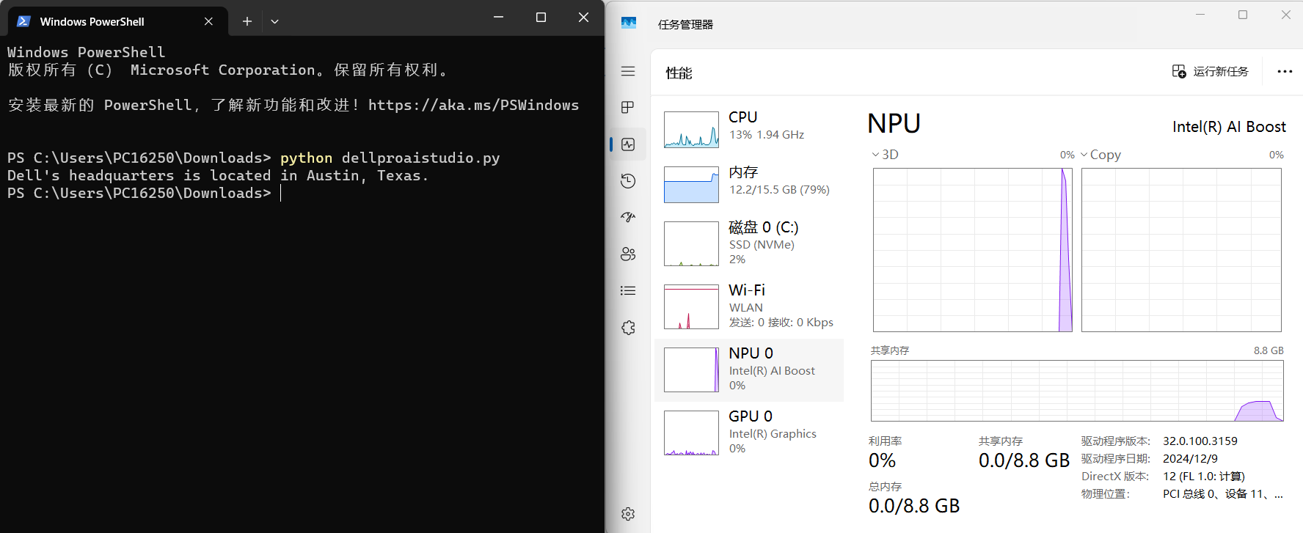Open the three-dot more options menu
Viewport: 1303px width, 533px height.
[1285, 71]
